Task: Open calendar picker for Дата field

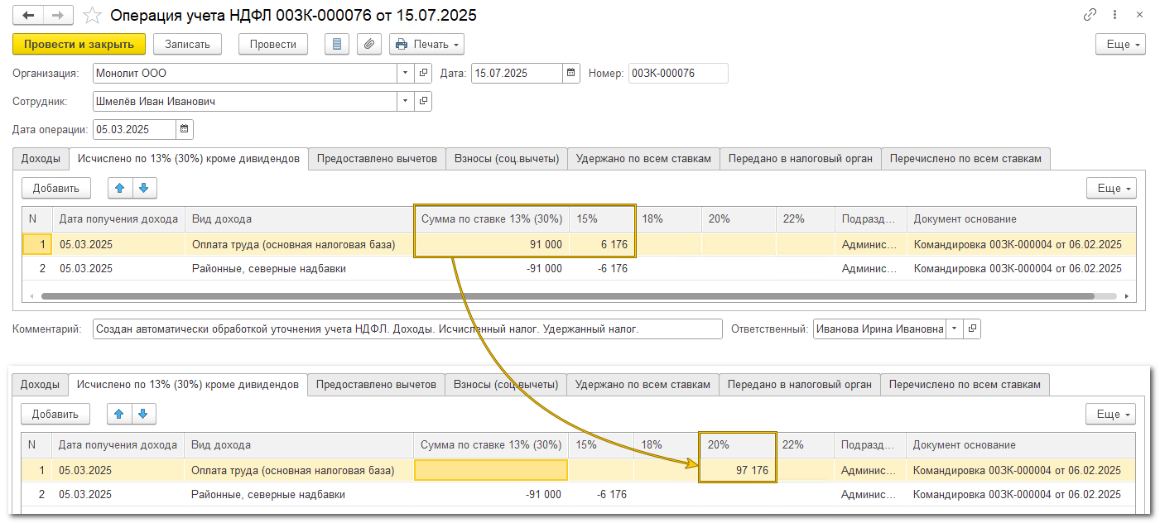Action: click(x=571, y=74)
